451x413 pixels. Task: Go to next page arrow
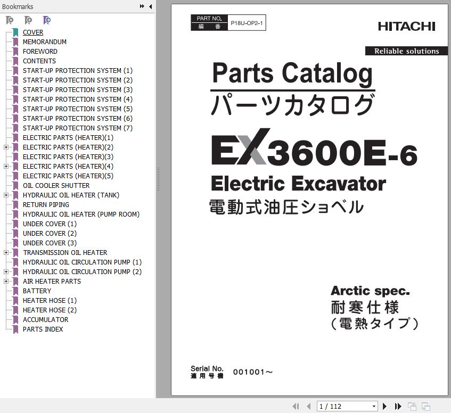(x=384, y=406)
